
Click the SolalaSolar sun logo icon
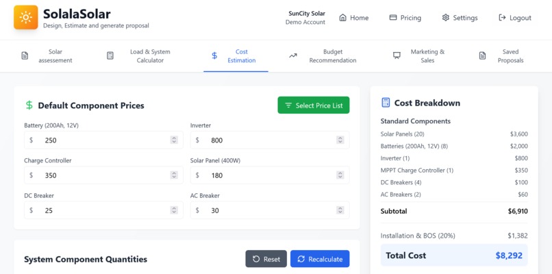pos(26,17)
